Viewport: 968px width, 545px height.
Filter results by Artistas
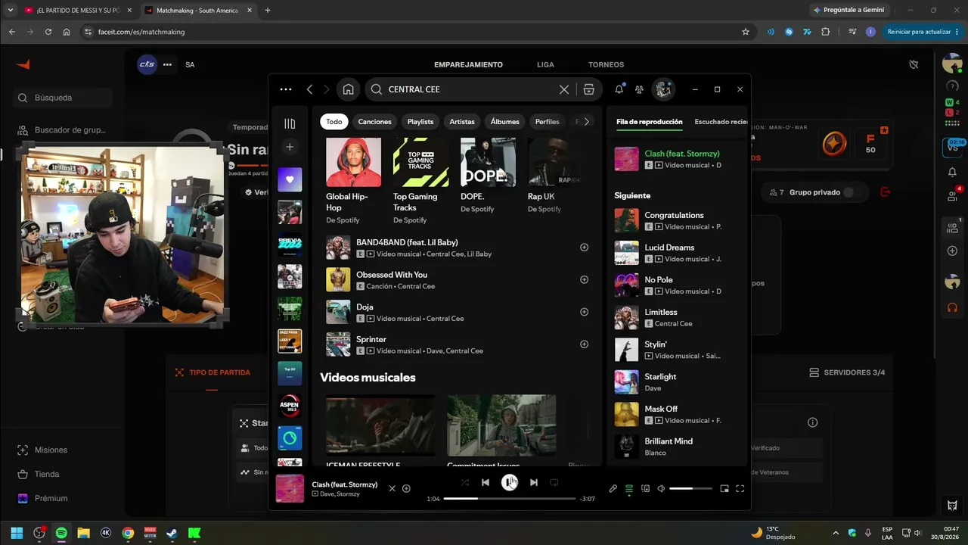coord(462,122)
